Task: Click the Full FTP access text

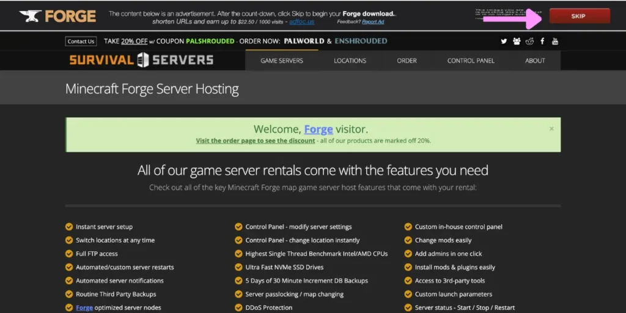Action: 97,254
